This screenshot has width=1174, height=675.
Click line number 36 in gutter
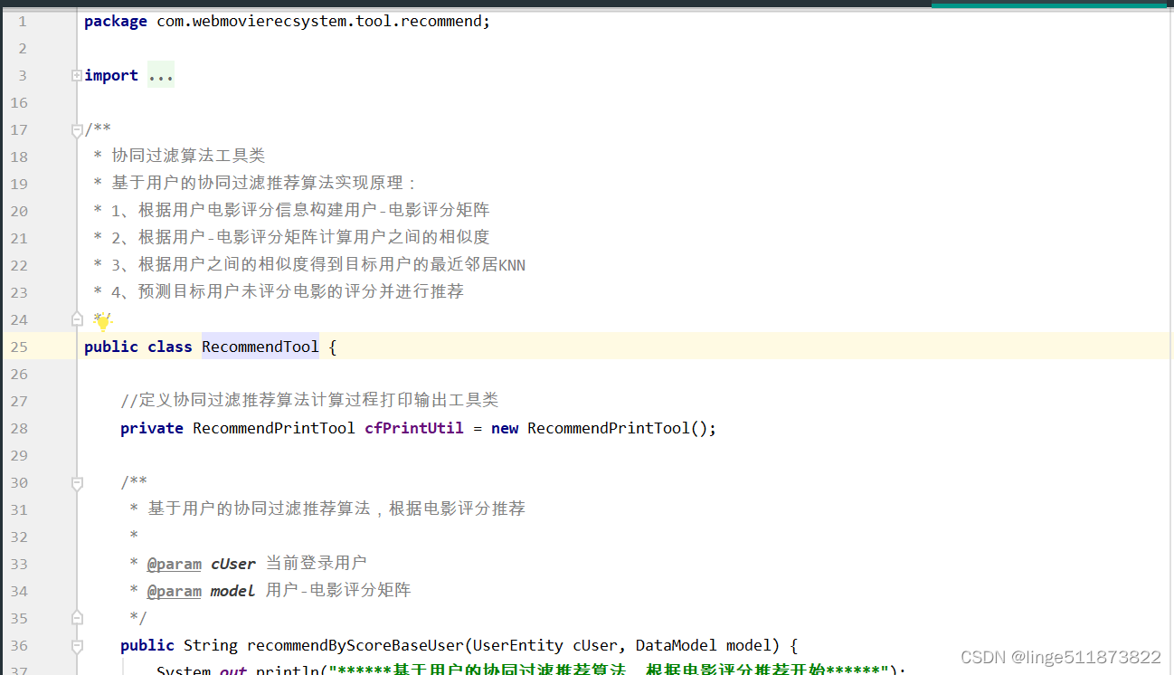(19, 645)
